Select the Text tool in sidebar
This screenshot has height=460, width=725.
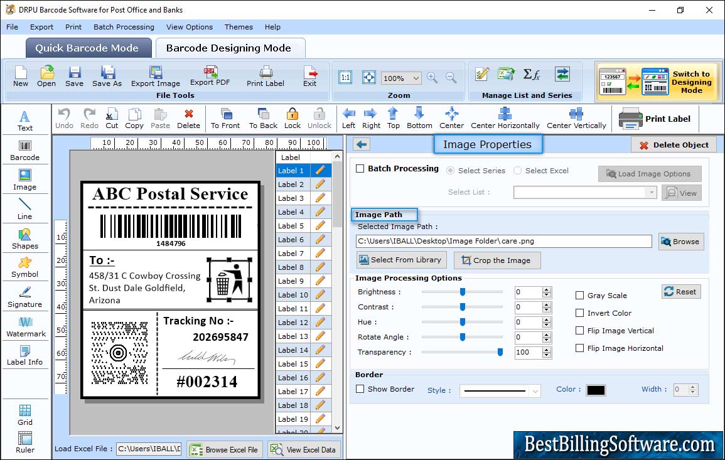[x=25, y=121]
